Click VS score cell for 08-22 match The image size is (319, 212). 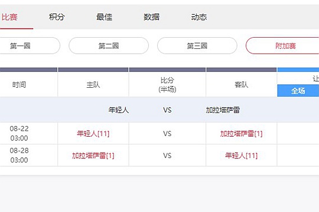tap(167, 134)
